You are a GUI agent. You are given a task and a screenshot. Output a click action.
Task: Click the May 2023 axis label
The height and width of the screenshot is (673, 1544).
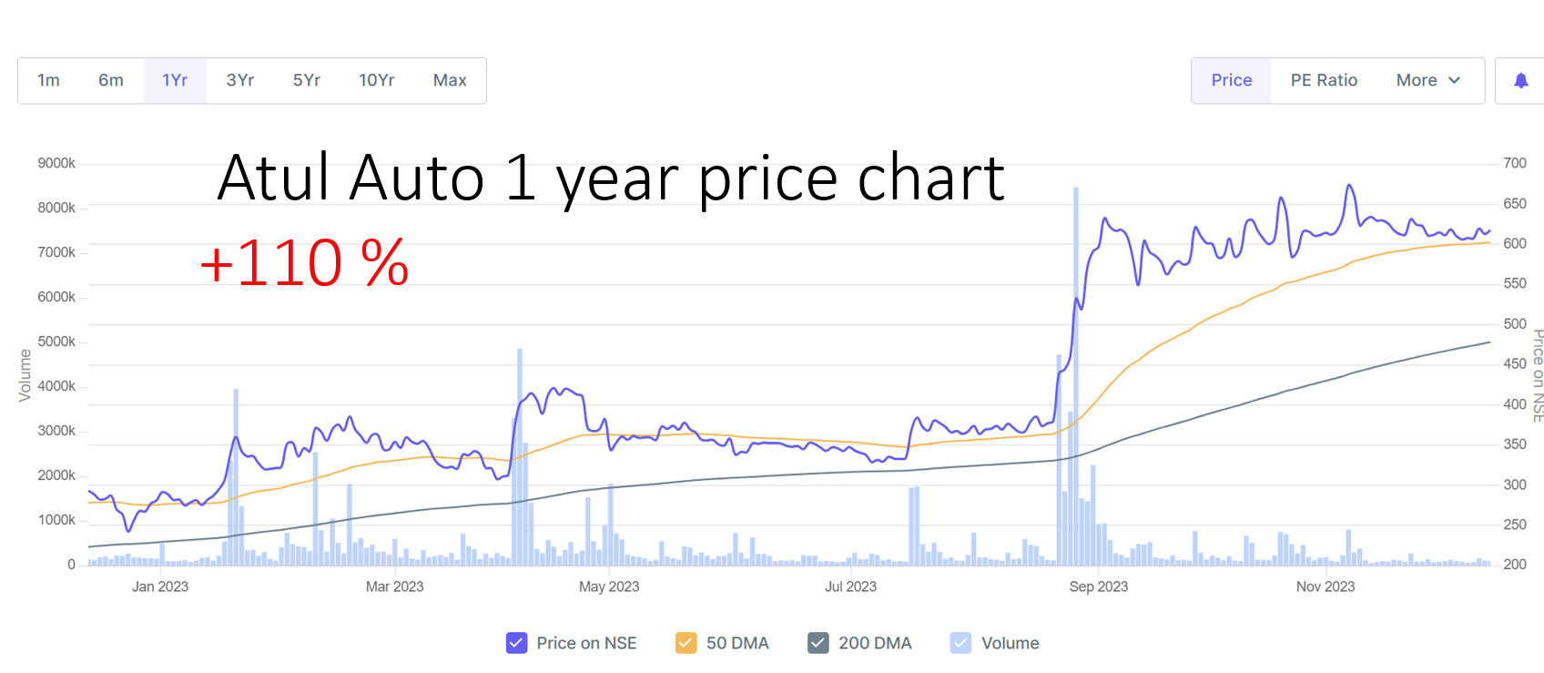[609, 586]
